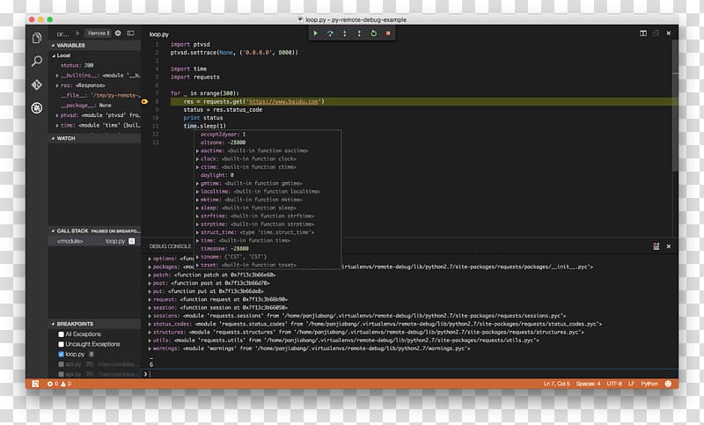The height and width of the screenshot is (425, 704).
Task: Enable the All Exceptions breakpoint checkbox
Action: point(62,334)
